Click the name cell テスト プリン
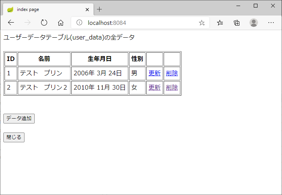 pos(44,73)
